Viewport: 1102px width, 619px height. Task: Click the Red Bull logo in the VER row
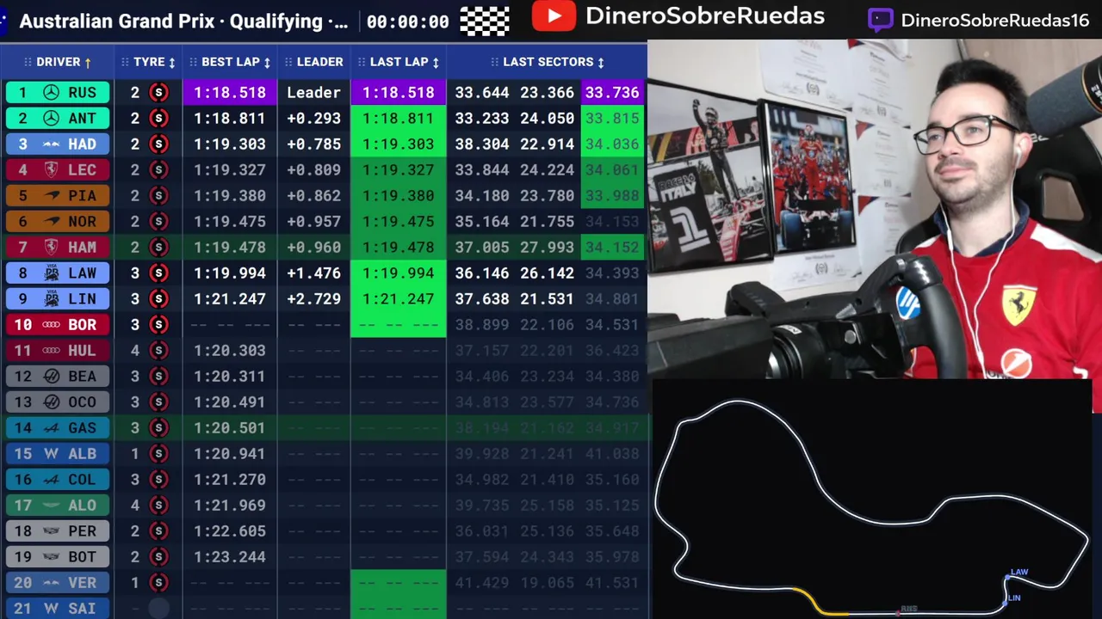pyautogui.click(x=51, y=582)
